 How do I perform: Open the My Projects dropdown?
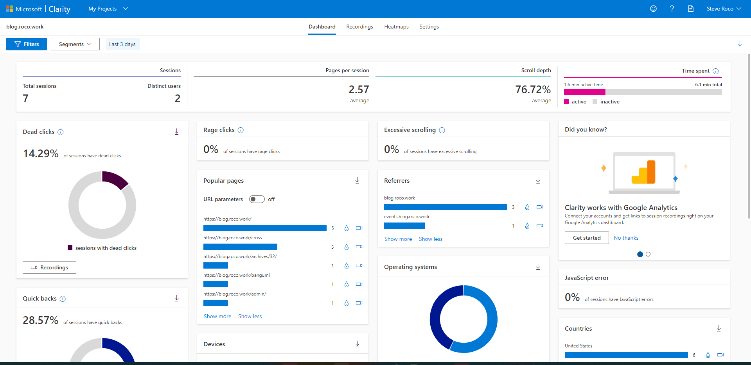(x=108, y=9)
